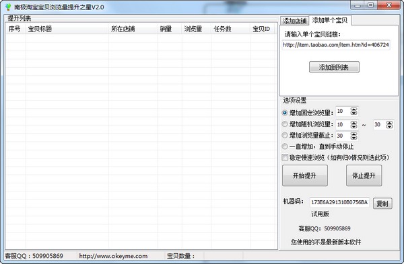This screenshot has width=404, height=264.
Task: Maximize the application window
Action: pyautogui.click(x=370, y=5)
